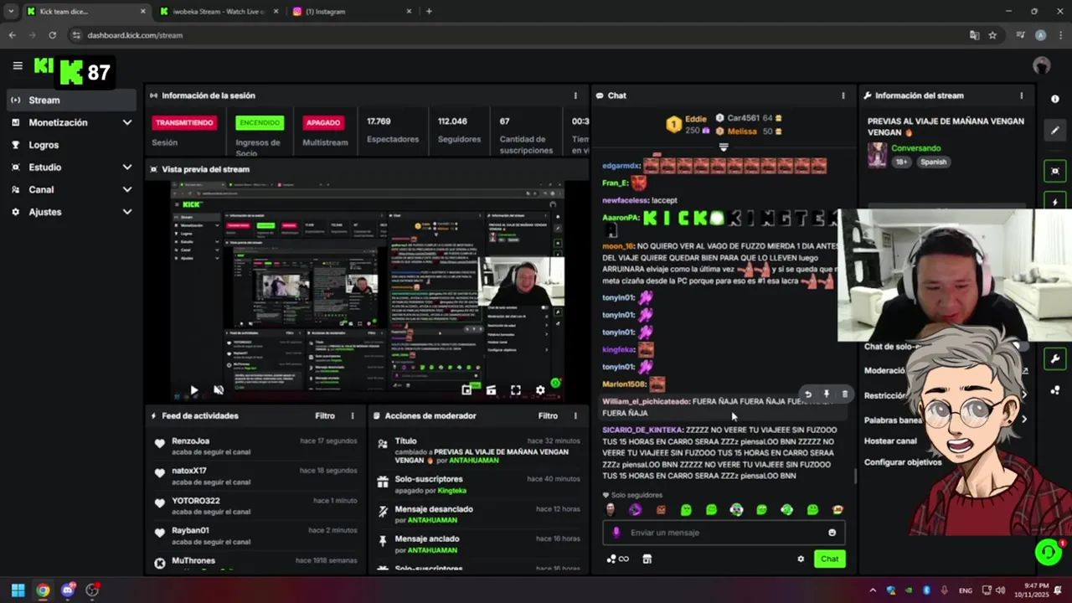Click the APAGADO multistream badge
1072x603 pixels.
click(323, 122)
